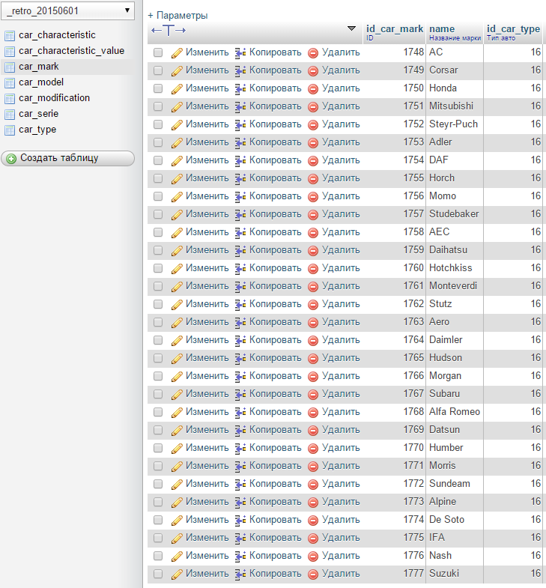Image resolution: width=546 pixels, height=588 pixels.
Task: Click green plus icon on Create table button
Action: coord(11,159)
